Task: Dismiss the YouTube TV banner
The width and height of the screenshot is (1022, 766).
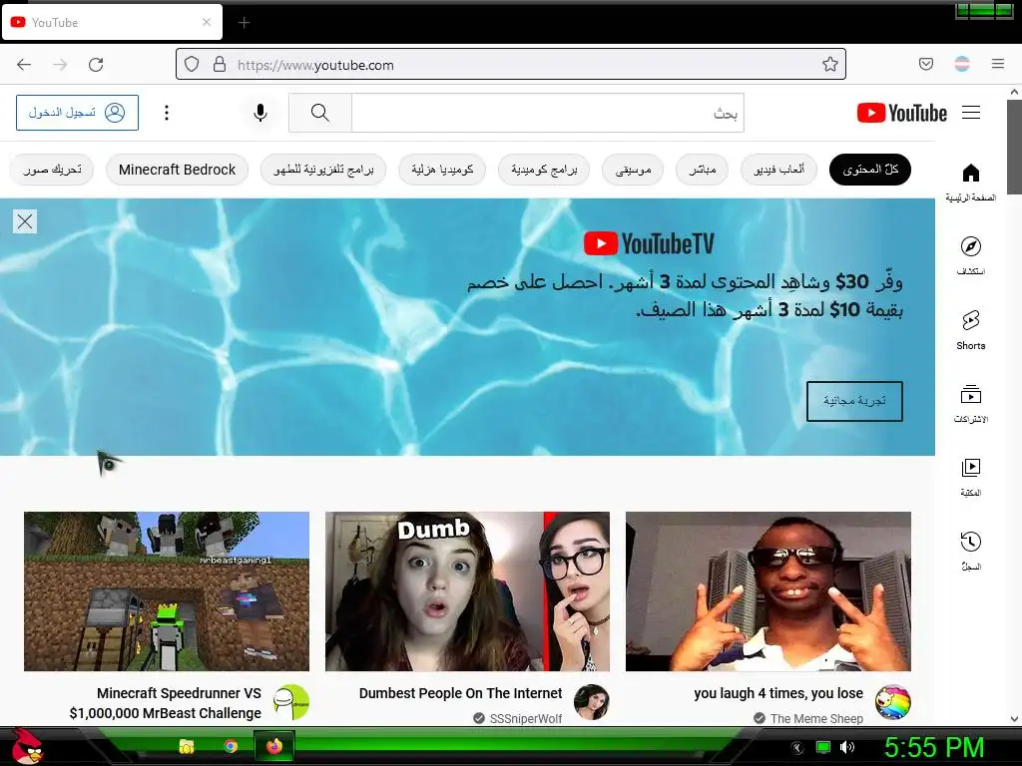Action: pos(25,221)
